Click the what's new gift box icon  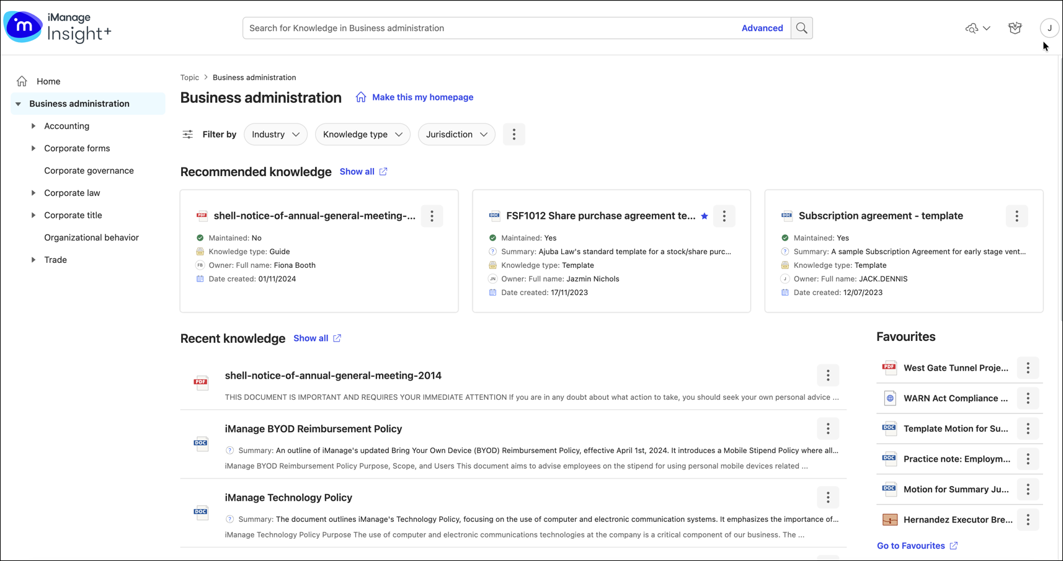tap(1015, 28)
